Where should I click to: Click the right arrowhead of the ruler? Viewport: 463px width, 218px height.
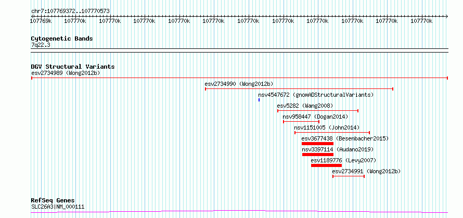(446, 16)
